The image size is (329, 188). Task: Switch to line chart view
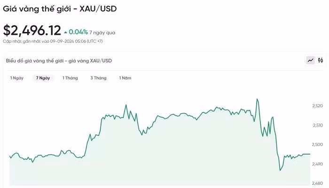[310, 60]
